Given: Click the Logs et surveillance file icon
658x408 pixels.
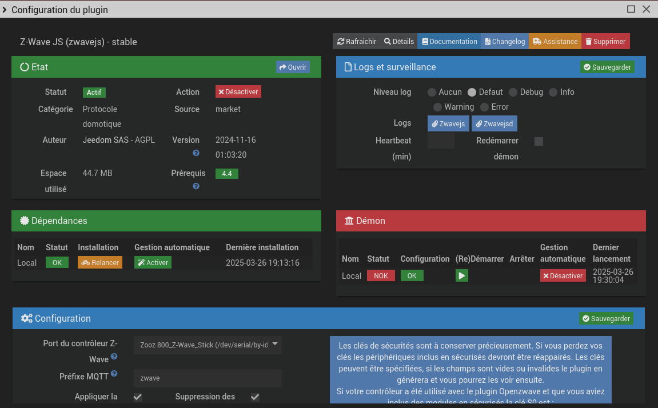Looking at the screenshot, I should tap(348, 67).
